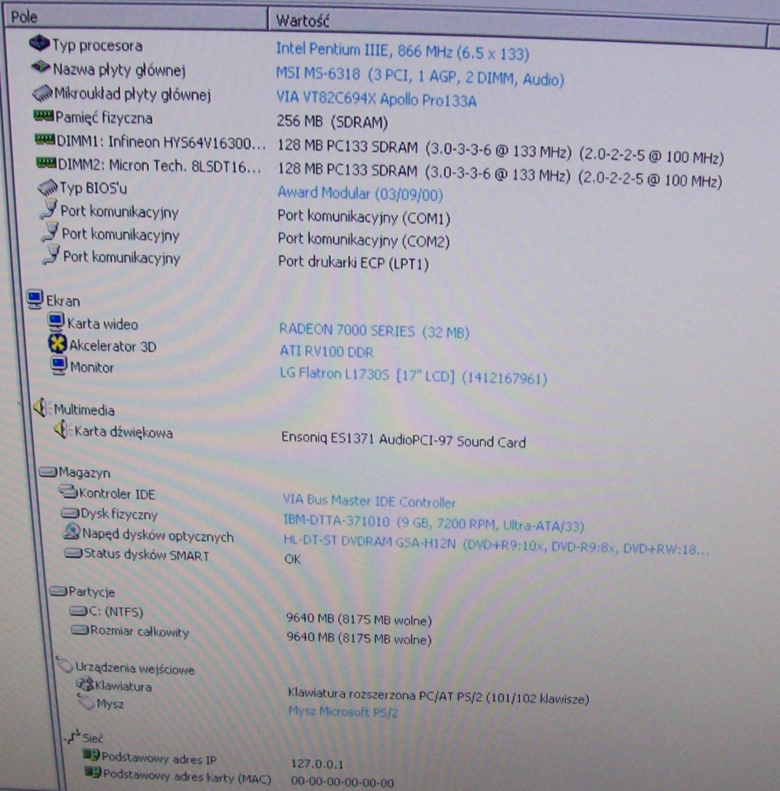Open the MSI MS-6318 motherboard link

point(419,76)
